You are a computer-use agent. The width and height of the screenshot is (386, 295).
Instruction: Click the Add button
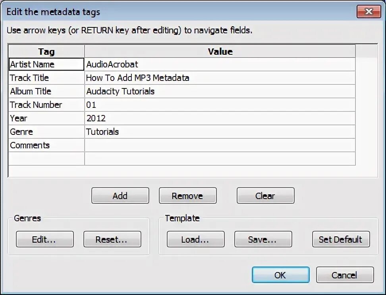point(120,195)
